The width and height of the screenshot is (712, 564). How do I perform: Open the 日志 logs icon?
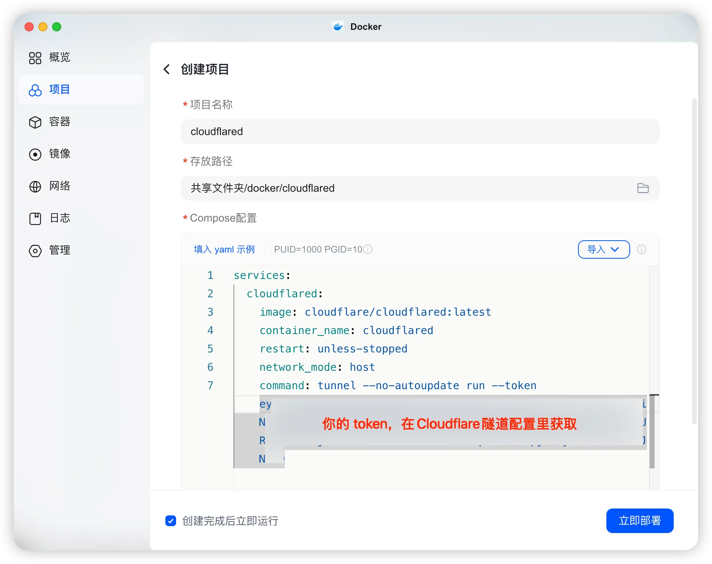[x=35, y=218]
